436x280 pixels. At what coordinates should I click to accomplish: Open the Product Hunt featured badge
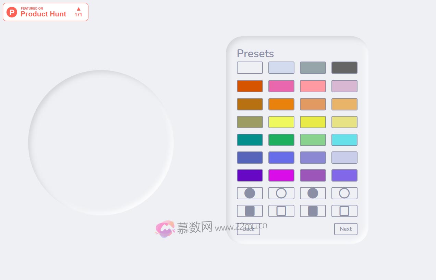(x=46, y=12)
